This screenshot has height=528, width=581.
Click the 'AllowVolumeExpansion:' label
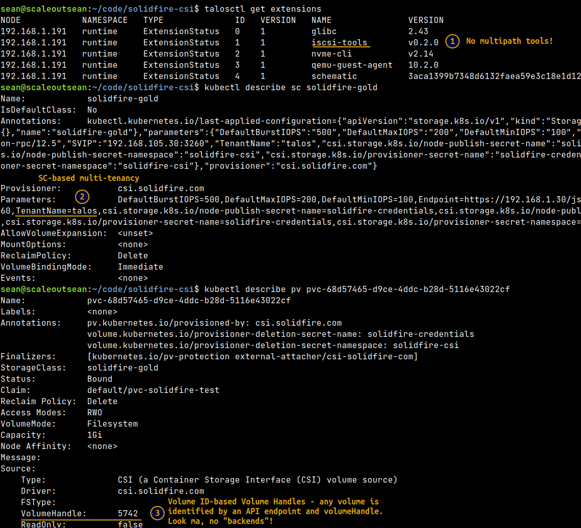coord(54,233)
